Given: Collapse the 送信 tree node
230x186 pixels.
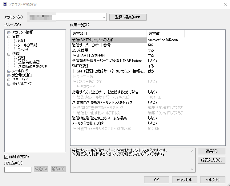Looking at the screenshot, I should point(9,54).
